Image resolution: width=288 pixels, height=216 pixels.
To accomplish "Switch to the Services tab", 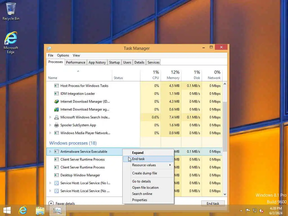I will click(x=154, y=62).
